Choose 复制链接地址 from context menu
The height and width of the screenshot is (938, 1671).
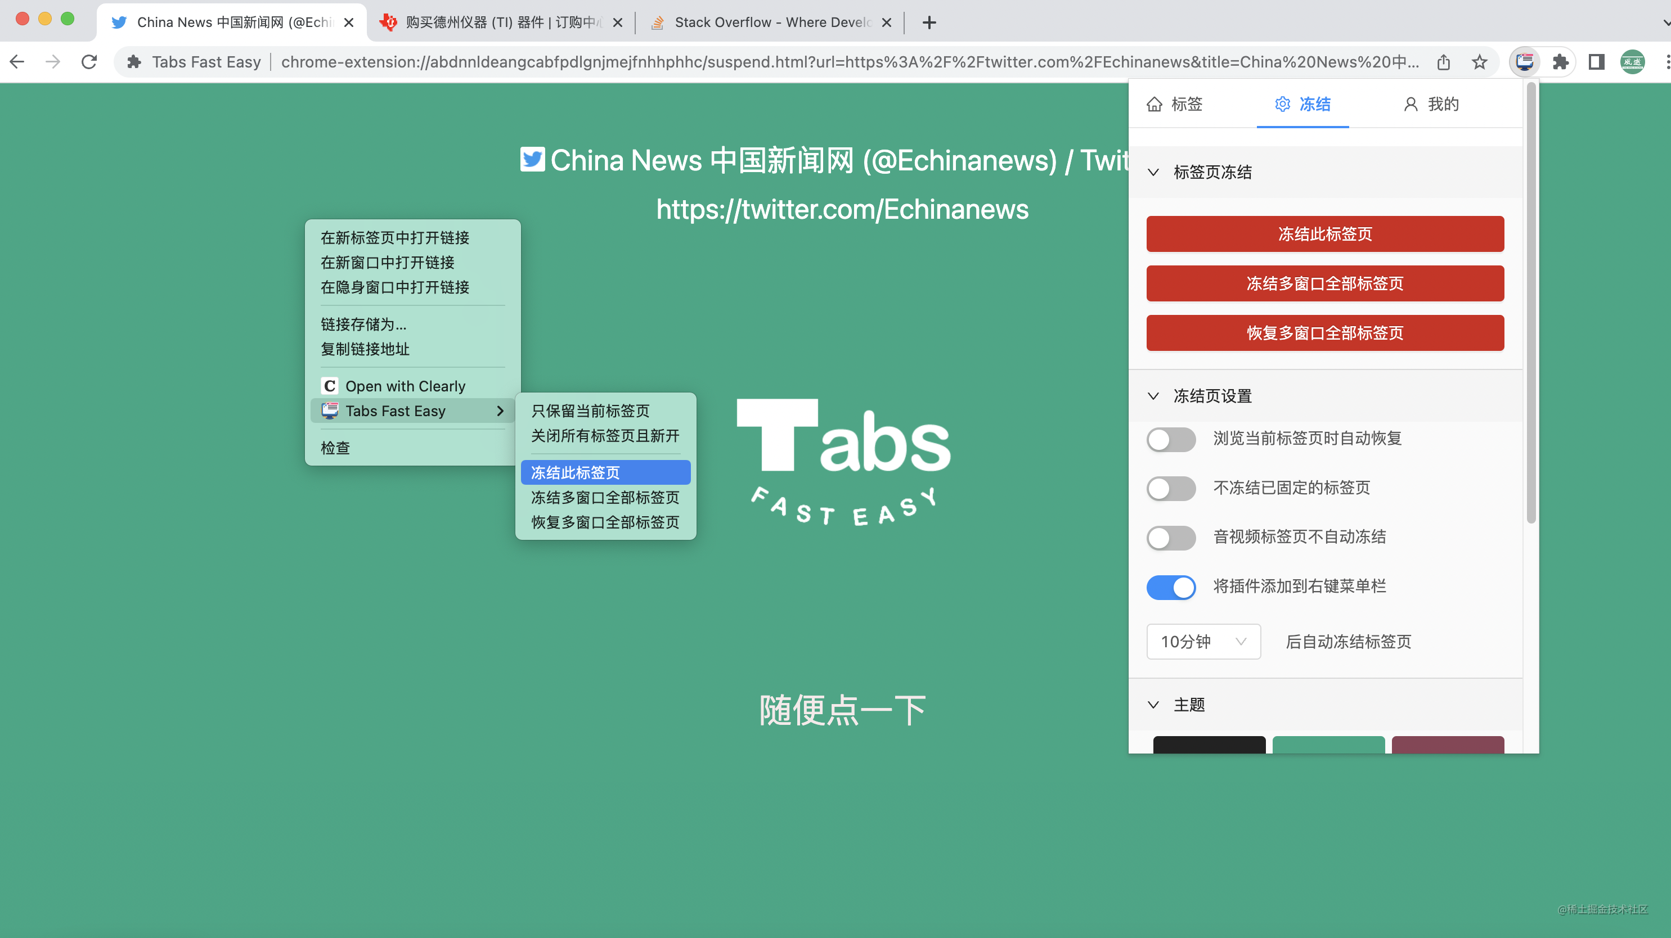[412, 349]
